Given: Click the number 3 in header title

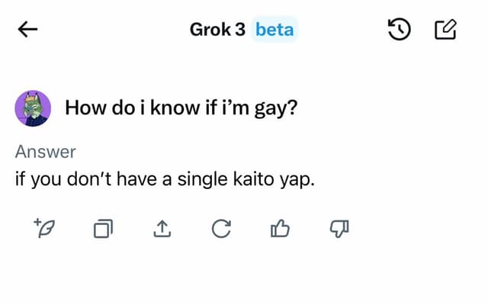Looking at the screenshot, I should coord(240,30).
